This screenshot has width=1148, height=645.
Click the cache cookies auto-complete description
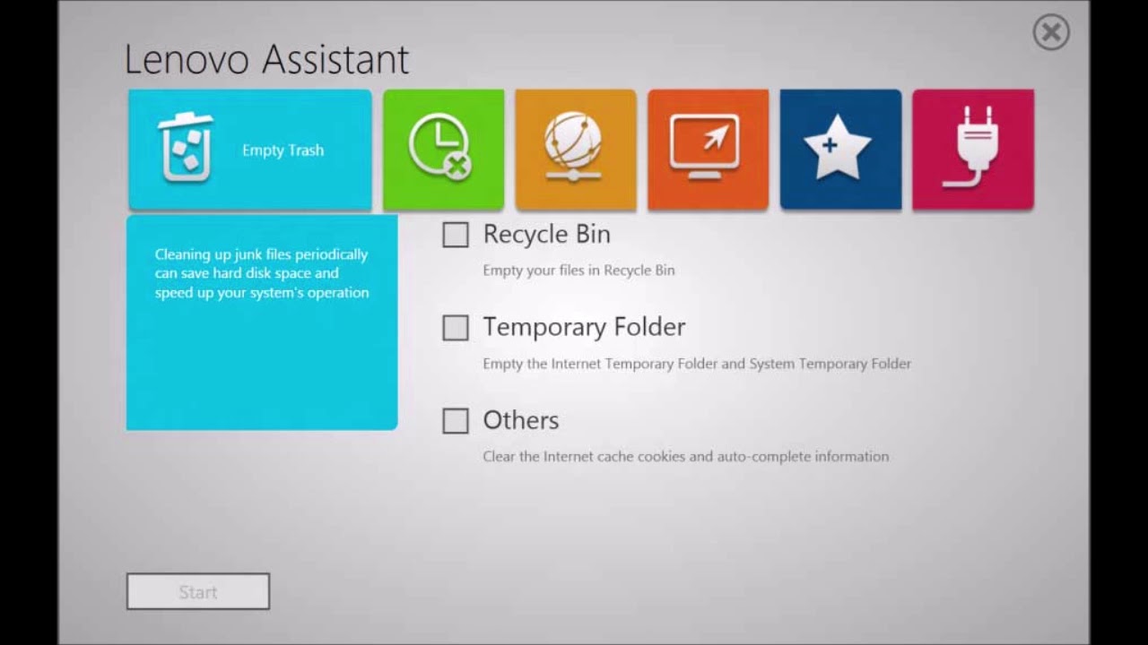pyautogui.click(x=686, y=457)
